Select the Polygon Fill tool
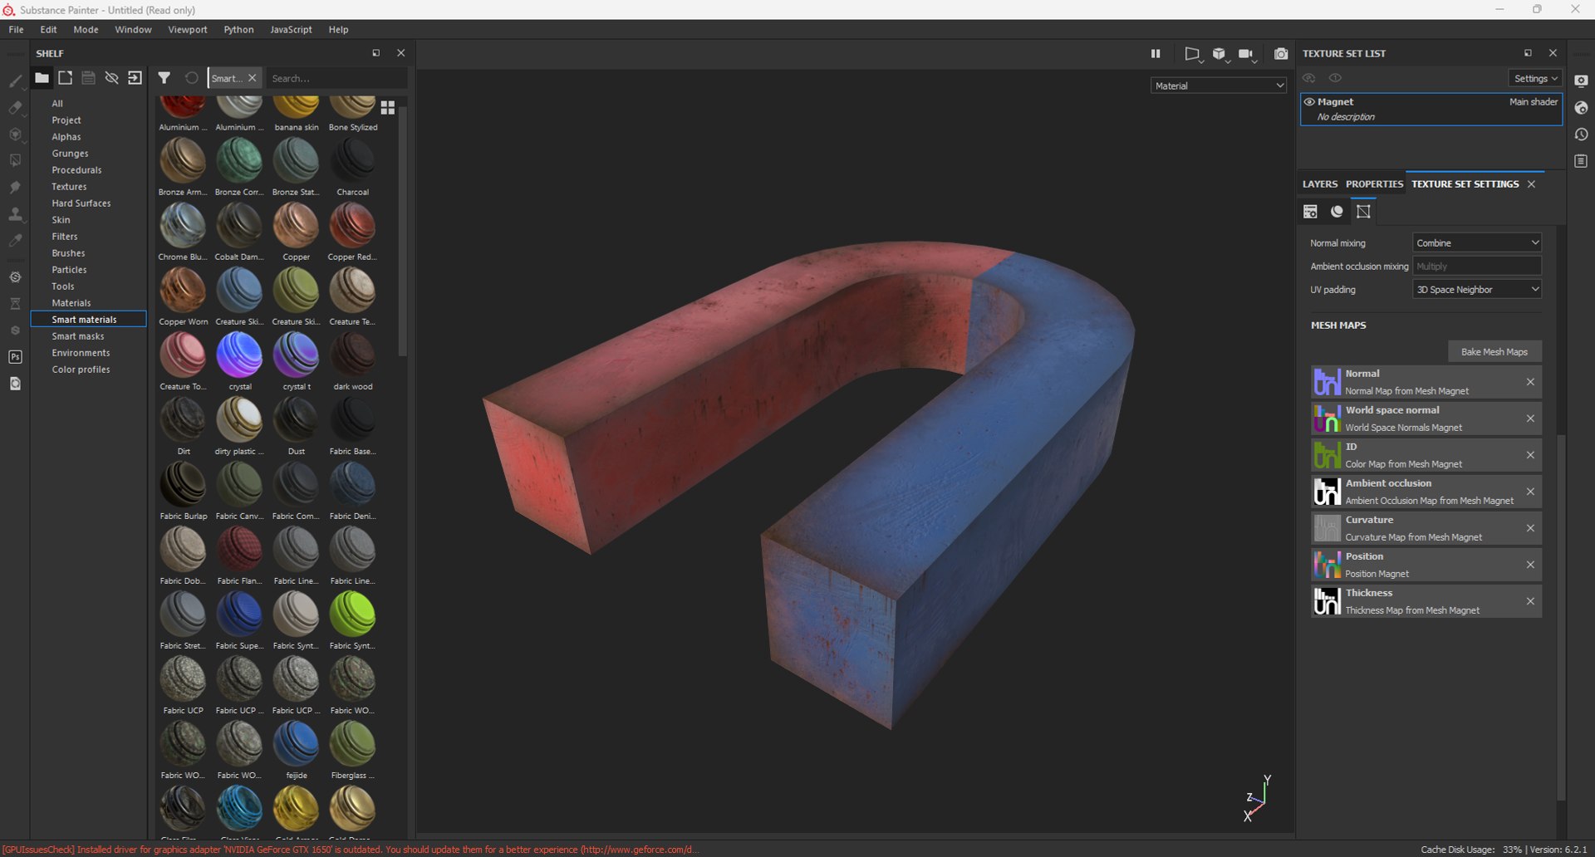The width and height of the screenshot is (1595, 857). [15, 160]
